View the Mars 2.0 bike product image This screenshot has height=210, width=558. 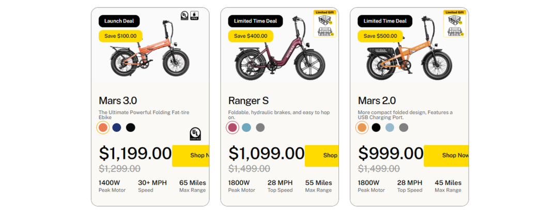408,62
